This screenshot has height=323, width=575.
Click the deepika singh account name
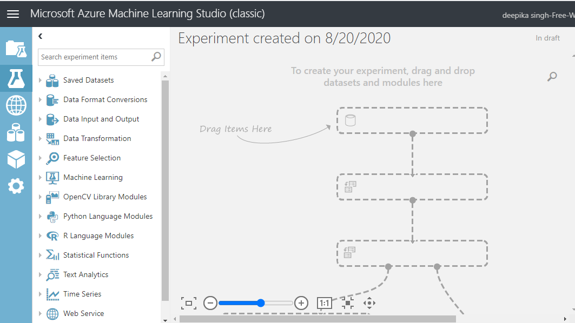(538, 15)
